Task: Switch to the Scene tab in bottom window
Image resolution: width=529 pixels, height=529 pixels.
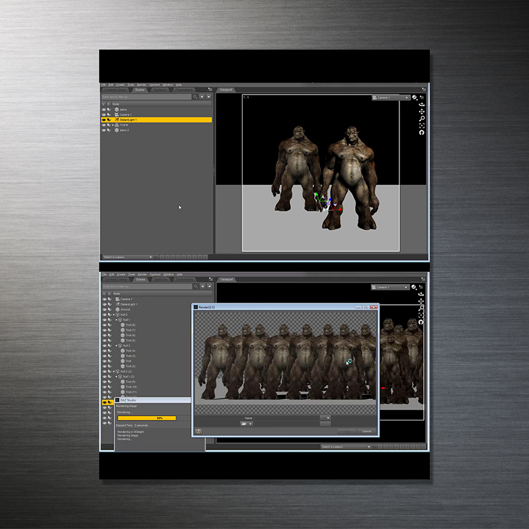Action: click(140, 280)
